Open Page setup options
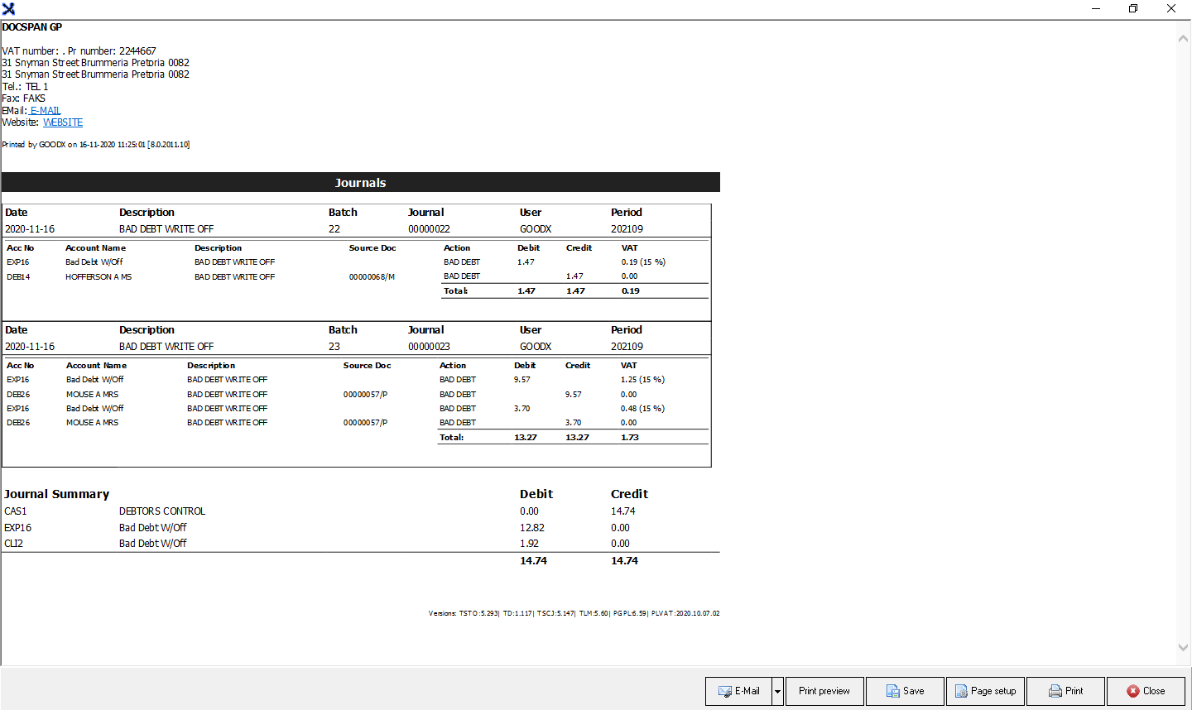This screenshot has width=1192, height=710. (x=985, y=691)
